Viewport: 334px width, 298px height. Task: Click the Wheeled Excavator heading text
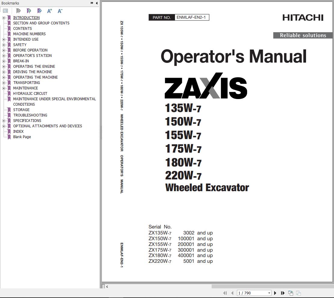point(207,188)
